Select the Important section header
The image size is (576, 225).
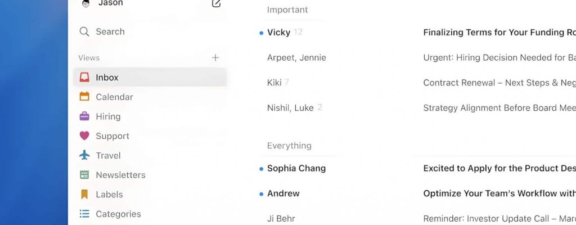click(x=287, y=10)
